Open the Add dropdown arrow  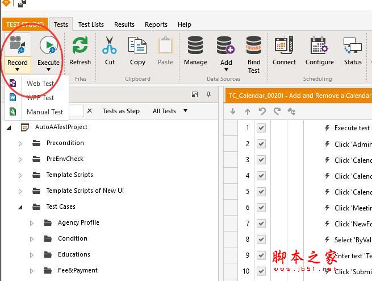tap(226, 69)
